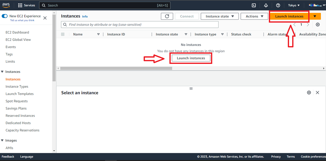This screenshot has width=326, height=161.
Task: Open the Feedback link in footer
Action: (8, 157)
